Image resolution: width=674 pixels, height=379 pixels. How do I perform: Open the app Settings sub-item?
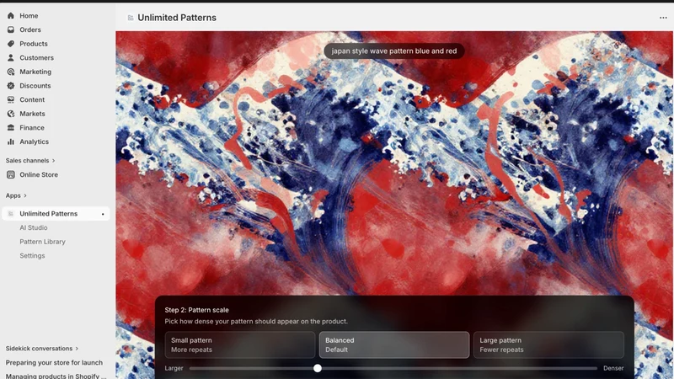click(32, 256)
